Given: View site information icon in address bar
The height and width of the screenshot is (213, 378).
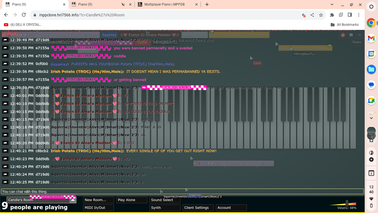Looking at the screenshot, I should click(x=35, y=15).
